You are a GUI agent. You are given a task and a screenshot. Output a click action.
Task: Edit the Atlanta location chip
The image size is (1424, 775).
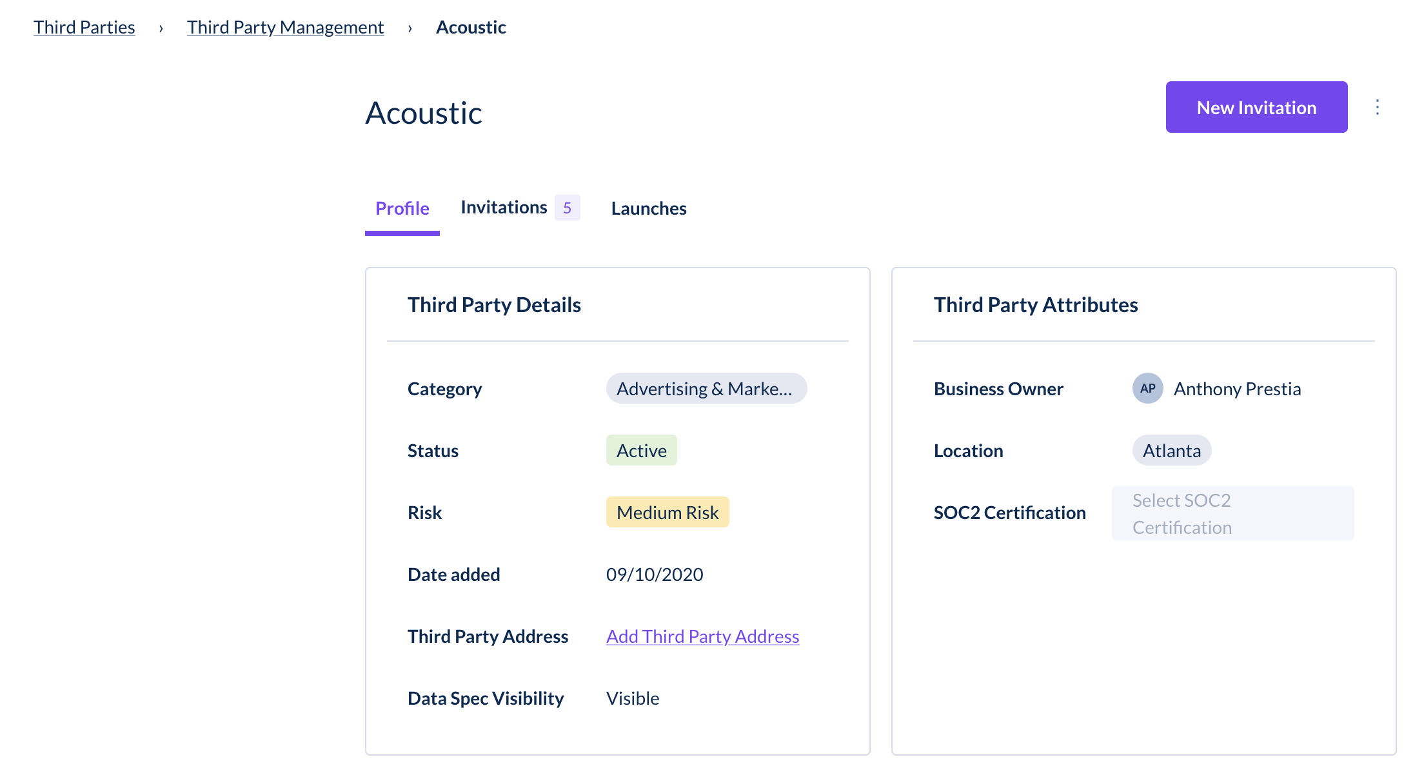(1171, 450)
